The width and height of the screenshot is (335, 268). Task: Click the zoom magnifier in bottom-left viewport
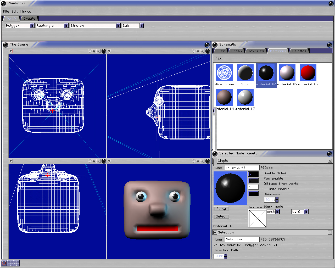tap(98, 161)
